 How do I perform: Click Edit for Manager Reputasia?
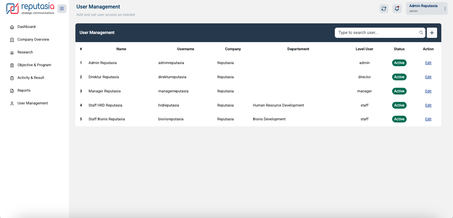point(428,91)
